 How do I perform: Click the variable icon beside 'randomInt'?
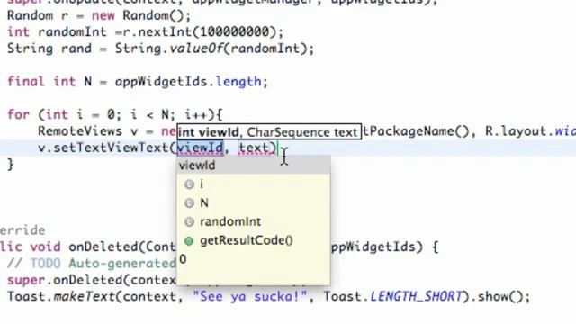(189, 221)
